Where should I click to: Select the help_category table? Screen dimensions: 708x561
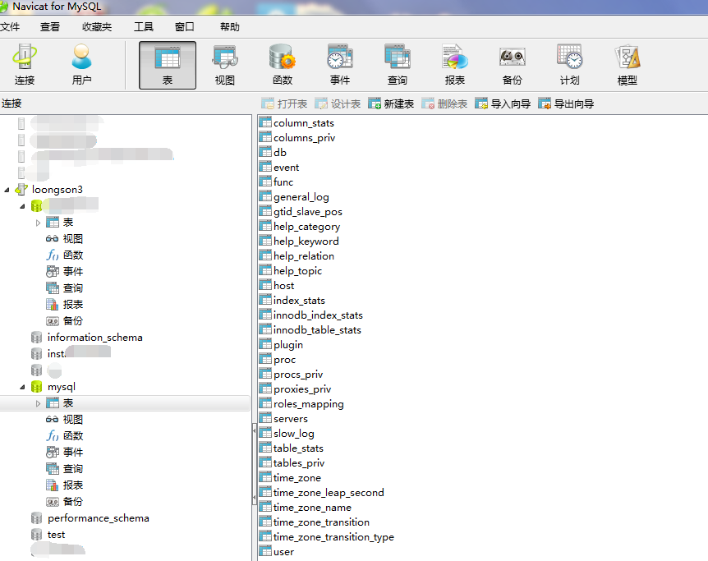pyautogui.click(x=306, y=227)
